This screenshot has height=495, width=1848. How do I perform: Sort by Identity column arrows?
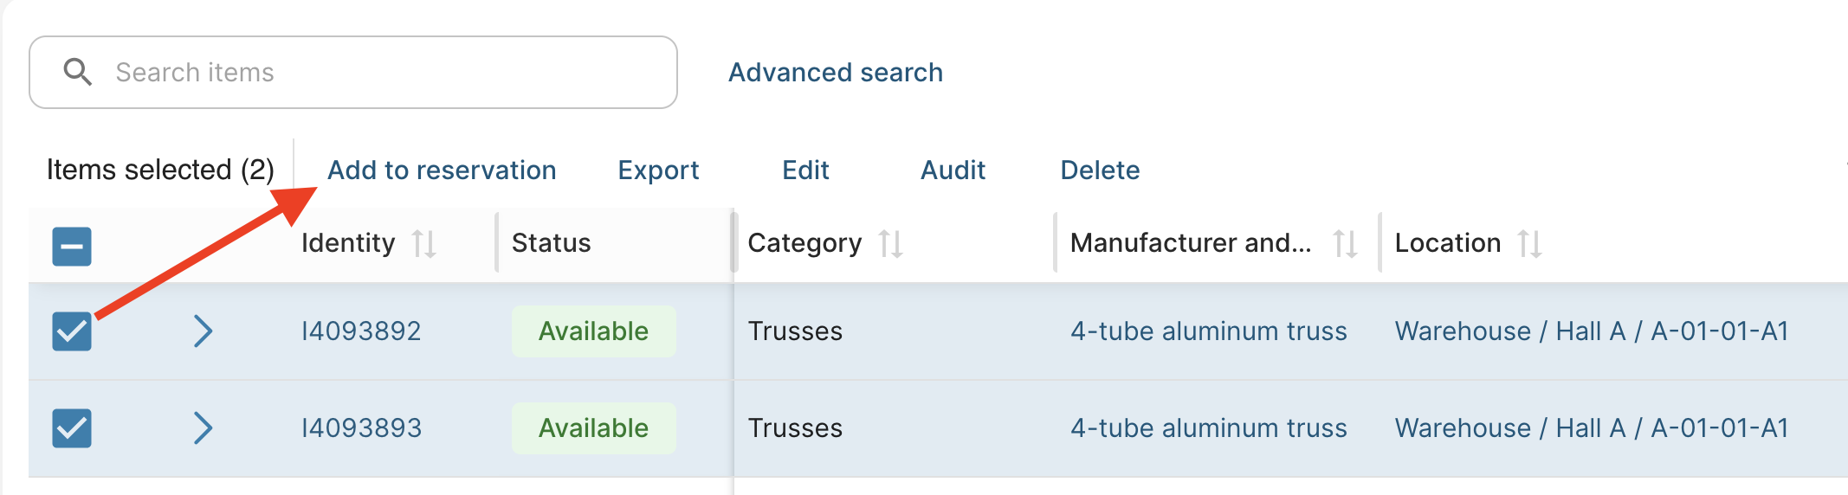(x=423, y=244)
